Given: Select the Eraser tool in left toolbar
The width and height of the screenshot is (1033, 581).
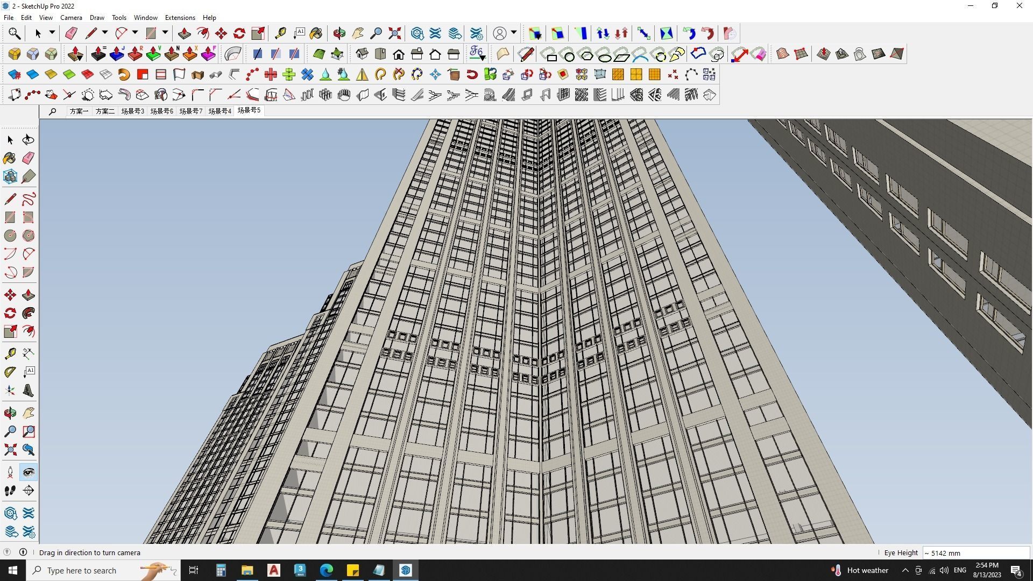Looking at the screenshot, I should pos(29,158).
